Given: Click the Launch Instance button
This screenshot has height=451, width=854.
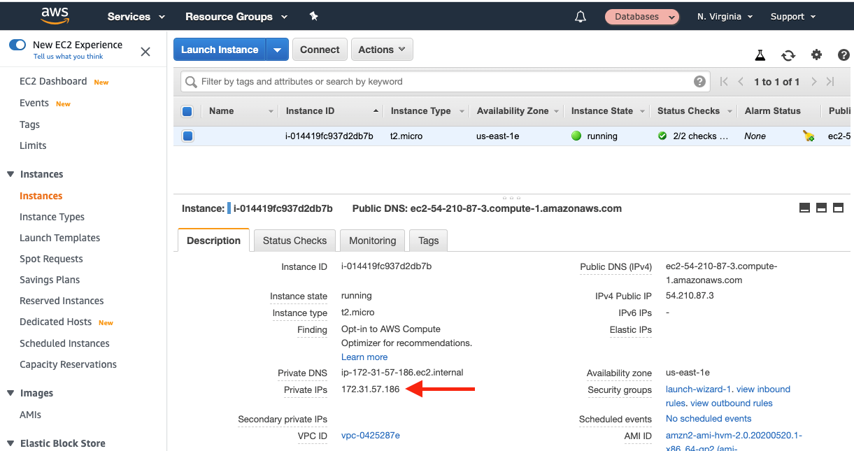Looking at the screenshot, I should [x=220, y=49].
